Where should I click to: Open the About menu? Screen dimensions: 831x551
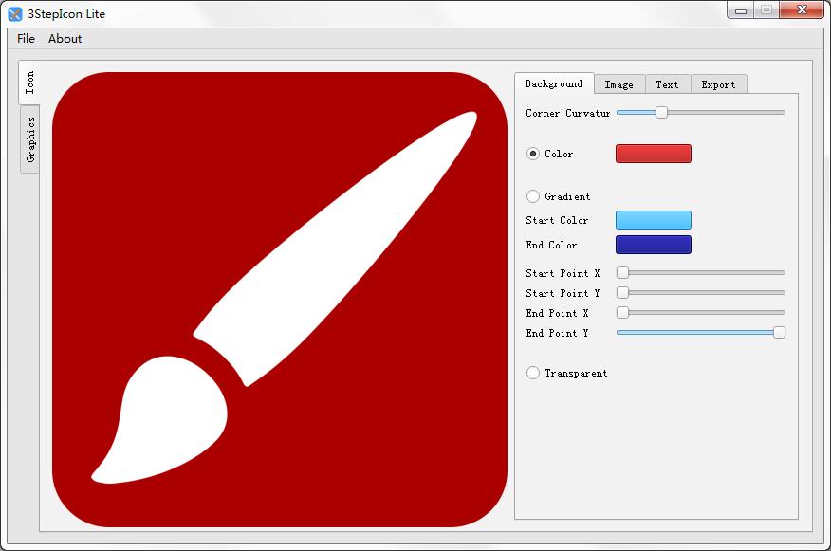tap(65, 39)
